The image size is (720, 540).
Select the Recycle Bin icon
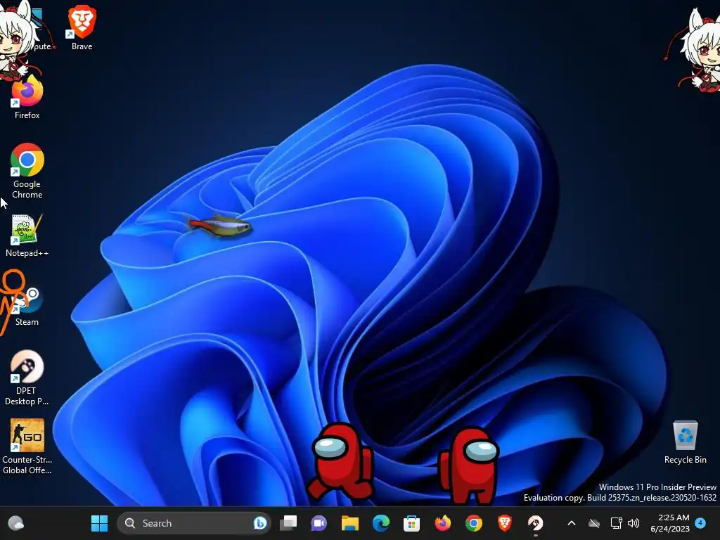(685, 442)
